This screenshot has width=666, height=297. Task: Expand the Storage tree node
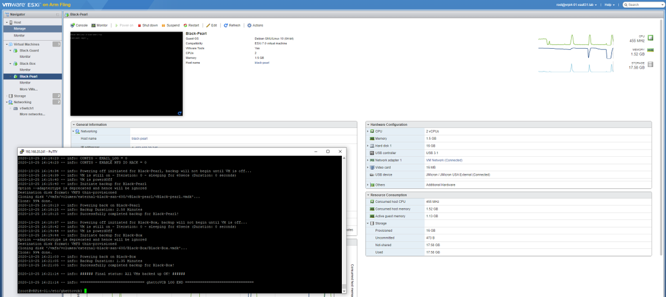(x=6, y=96)
